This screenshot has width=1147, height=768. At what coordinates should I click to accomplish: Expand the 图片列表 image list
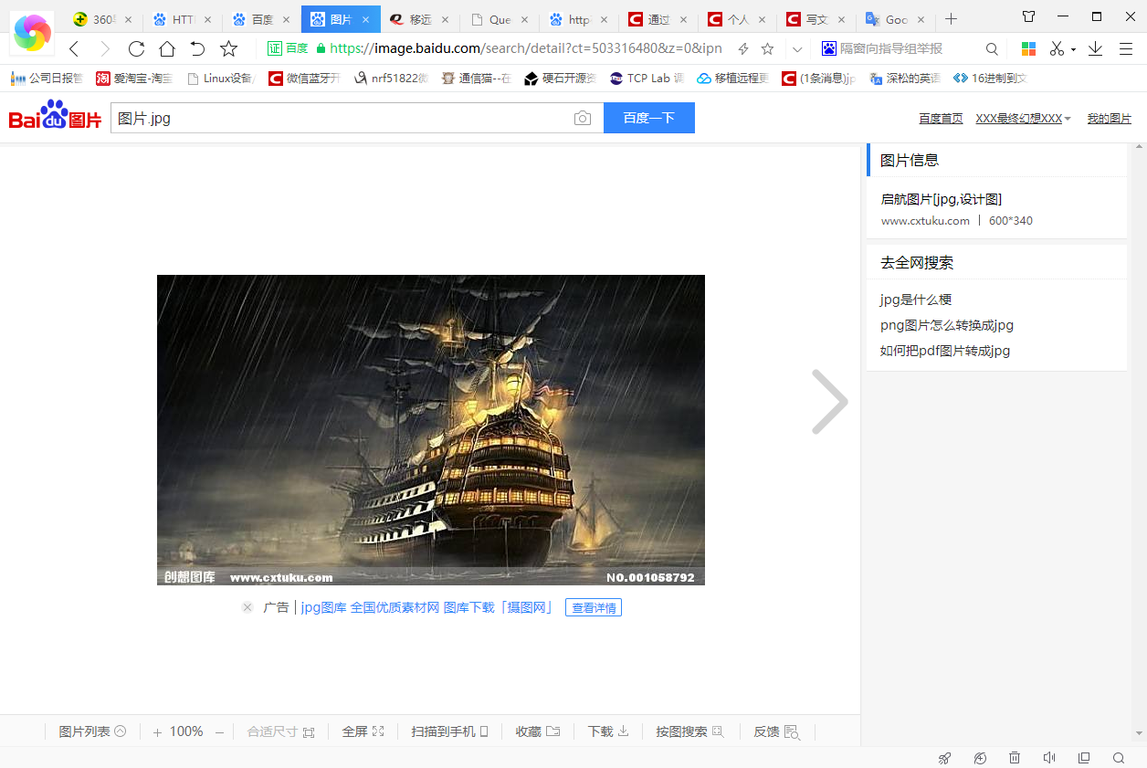click(92, 731)
